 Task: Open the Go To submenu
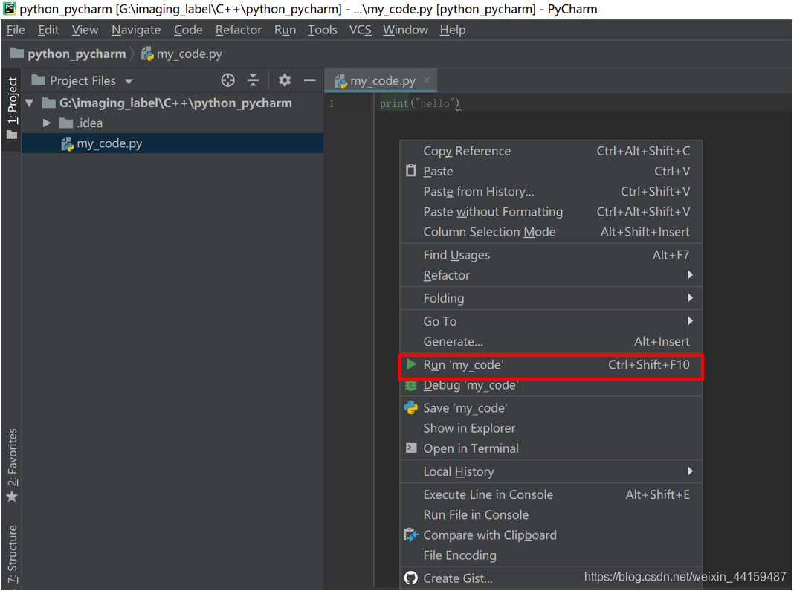point(551,321)
